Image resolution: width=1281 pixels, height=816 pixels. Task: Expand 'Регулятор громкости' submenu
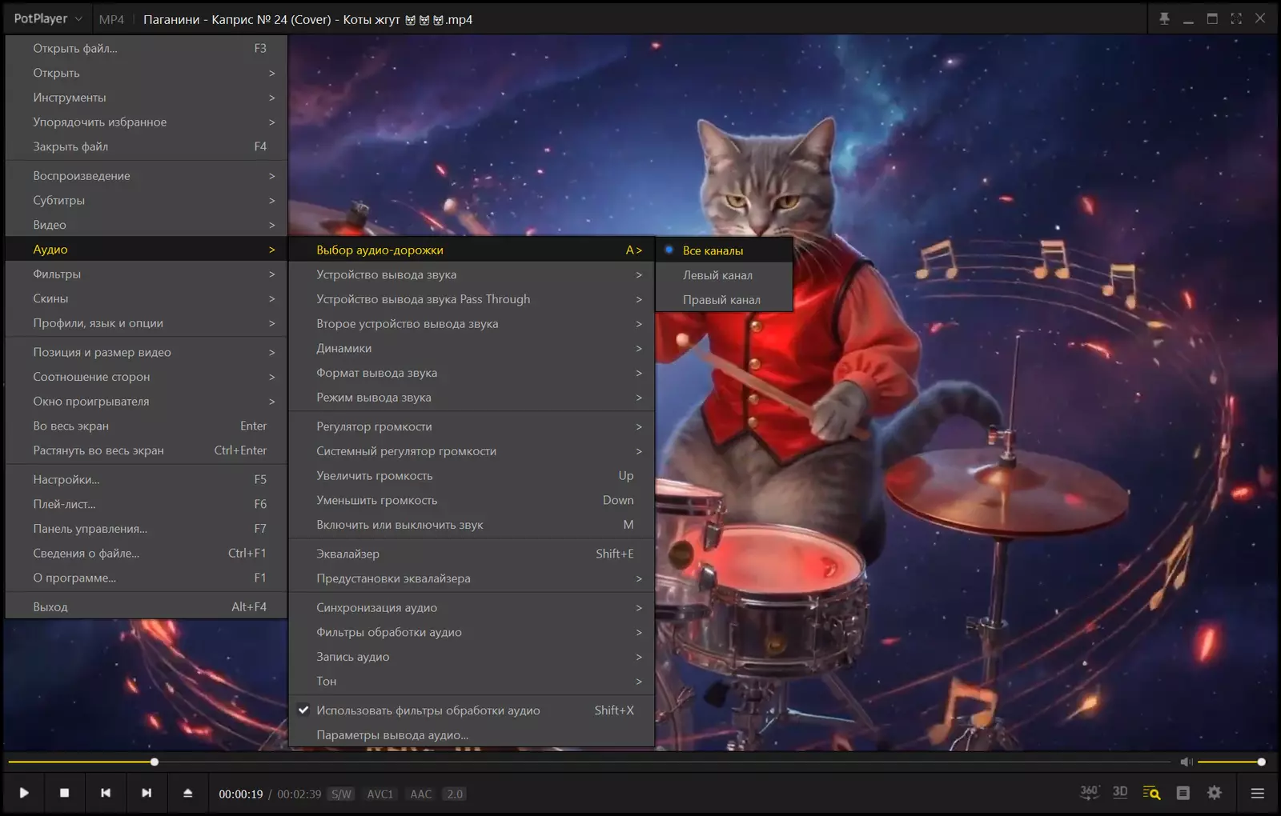472,426
